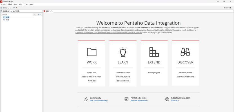
Task: Click the Pentaho Forums label text
Action: click(x=139, y=98)
